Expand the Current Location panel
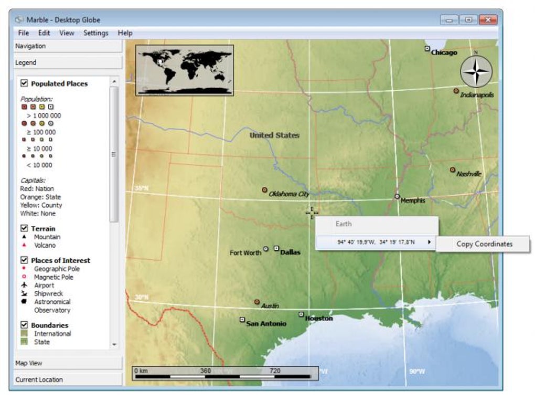535x402 pixels. tap(68, 379)
